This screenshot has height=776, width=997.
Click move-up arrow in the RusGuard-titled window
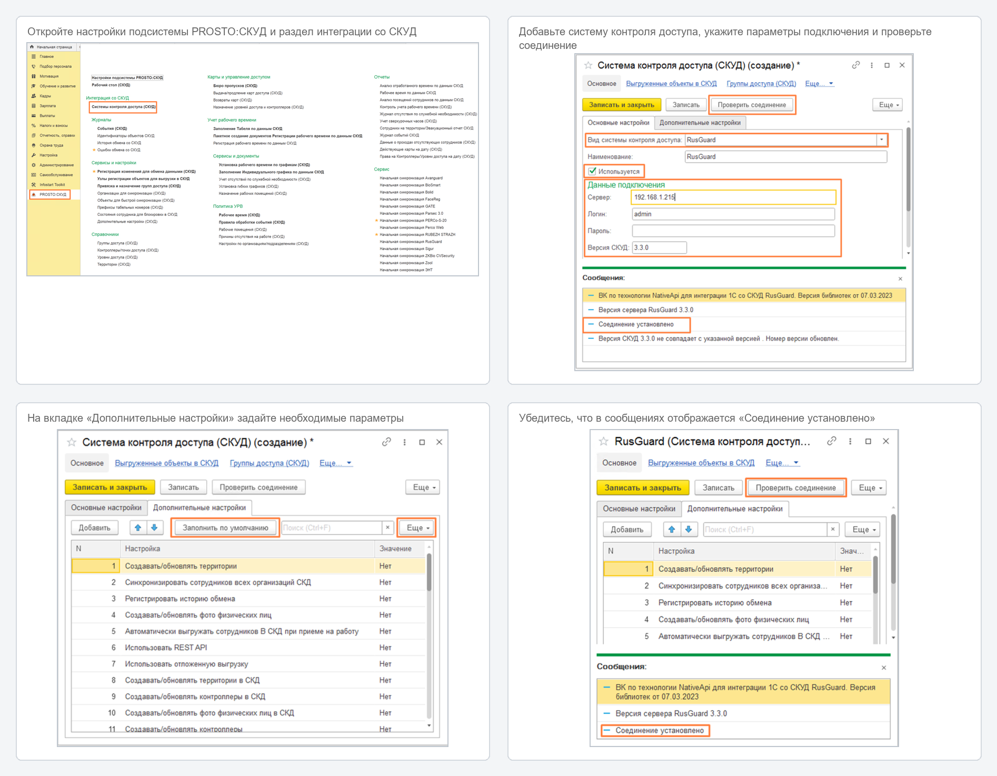672,530
